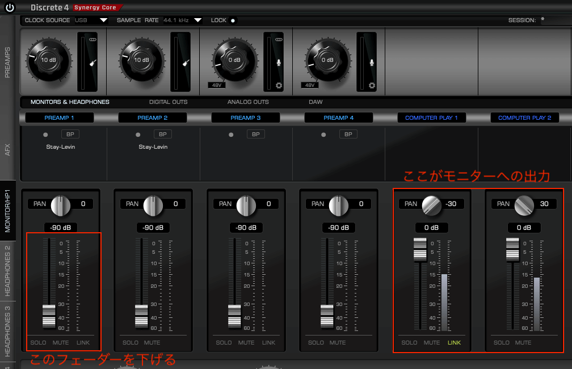This screenshot has height=369, width=572.
Task: Click the 0 dB gain knob of preamp 4
Action: [327, 60]
